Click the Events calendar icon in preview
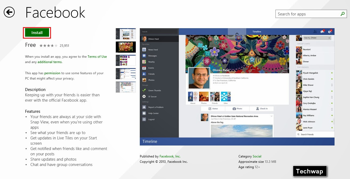Viewport: 350px width, 179px height. 144,68
